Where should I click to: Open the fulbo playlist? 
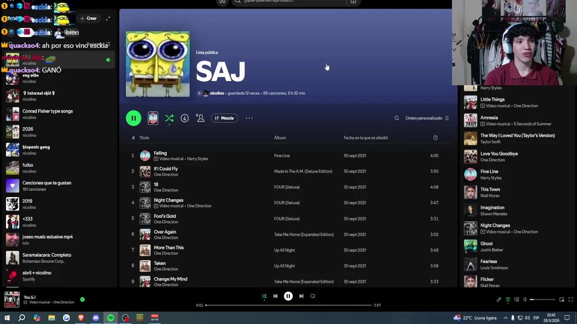(x=59, y=168)
